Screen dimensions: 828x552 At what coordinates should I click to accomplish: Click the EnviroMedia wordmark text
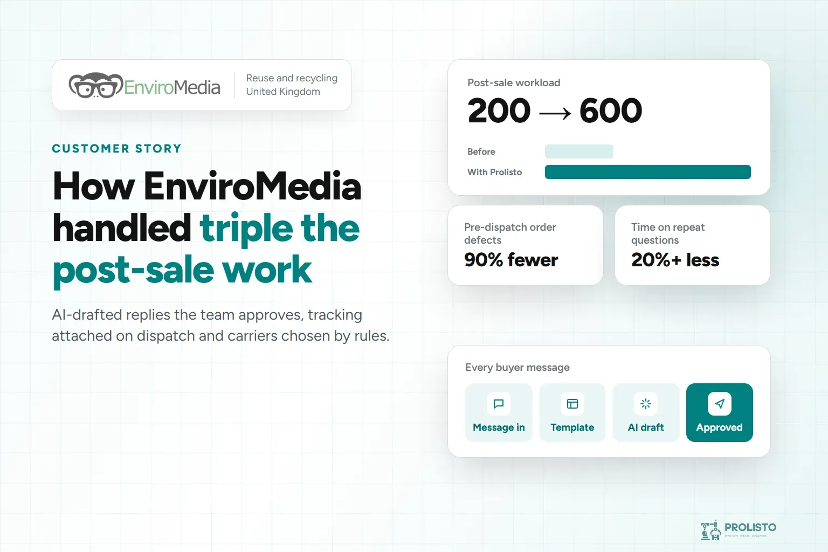click(x=172, y=87)
